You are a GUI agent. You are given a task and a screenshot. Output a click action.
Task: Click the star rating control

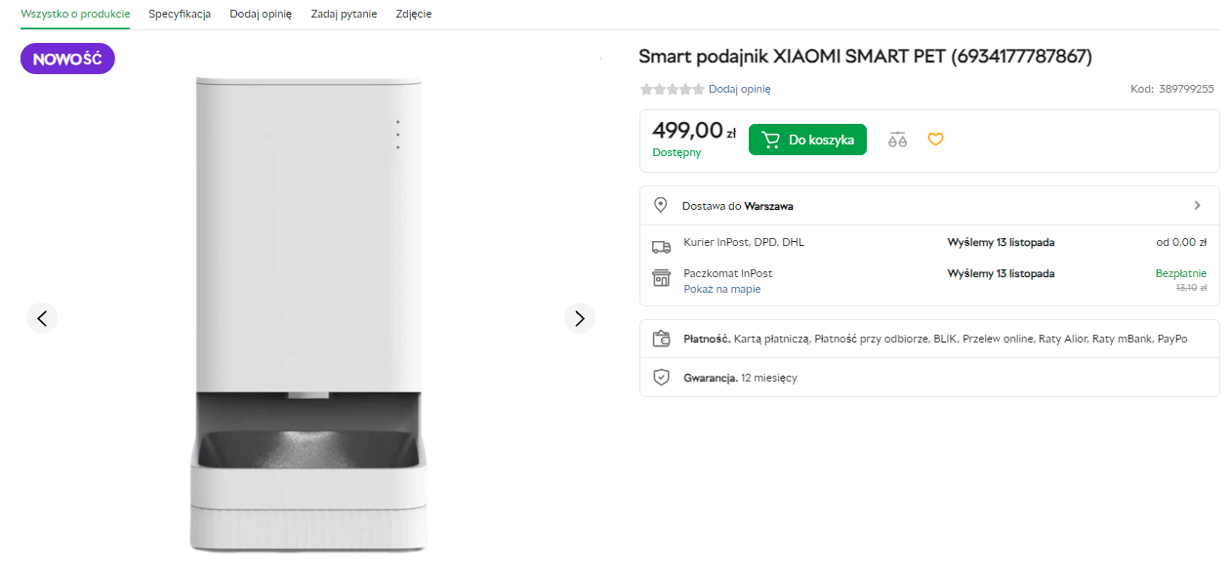[x=672, y=89]
